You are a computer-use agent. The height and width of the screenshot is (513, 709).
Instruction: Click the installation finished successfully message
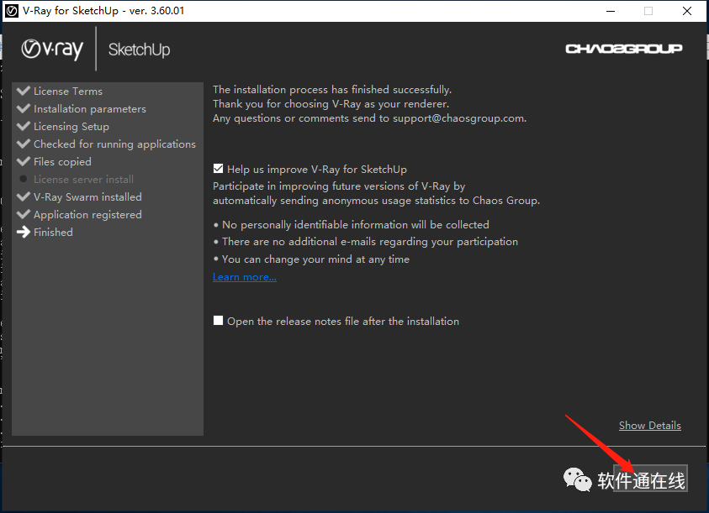pos(332,89)
